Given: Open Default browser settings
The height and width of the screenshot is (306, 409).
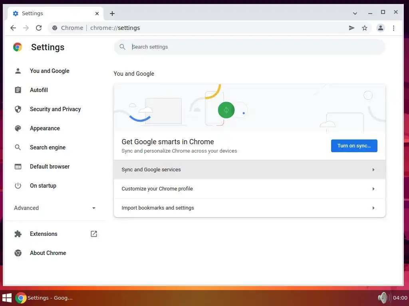Looking at the screenshot, I should (50, 167).
